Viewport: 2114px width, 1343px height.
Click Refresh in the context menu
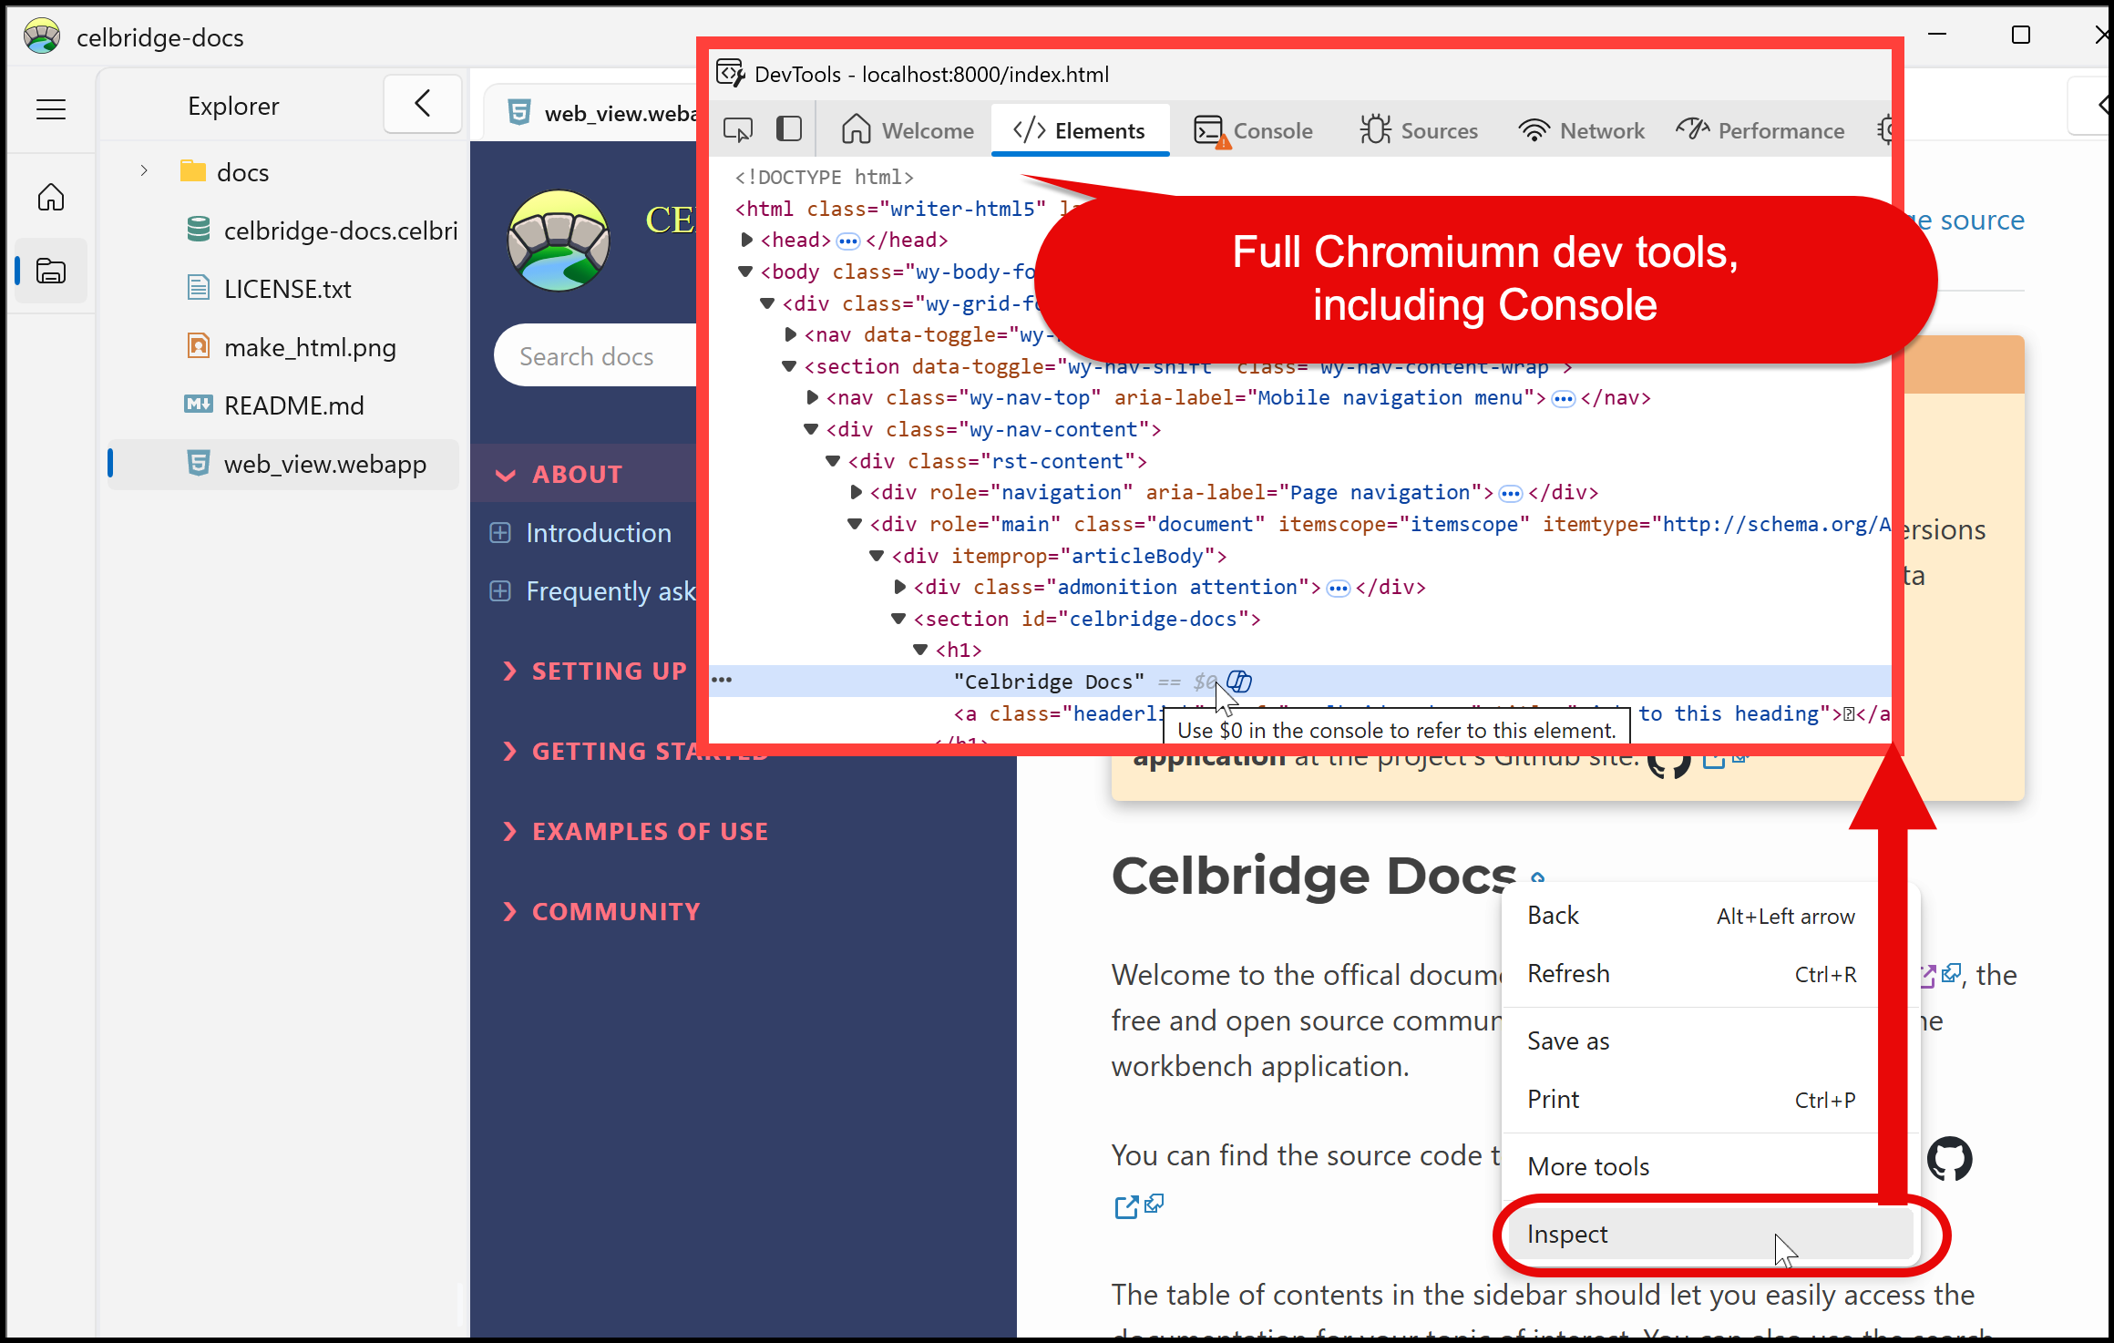click(x=1568, y=973)
